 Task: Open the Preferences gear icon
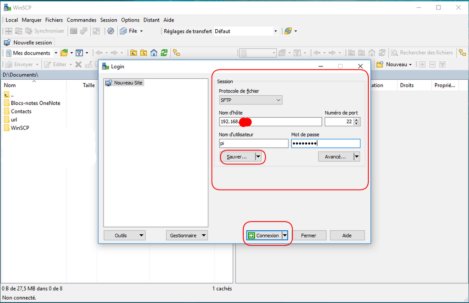click(111, 31)
